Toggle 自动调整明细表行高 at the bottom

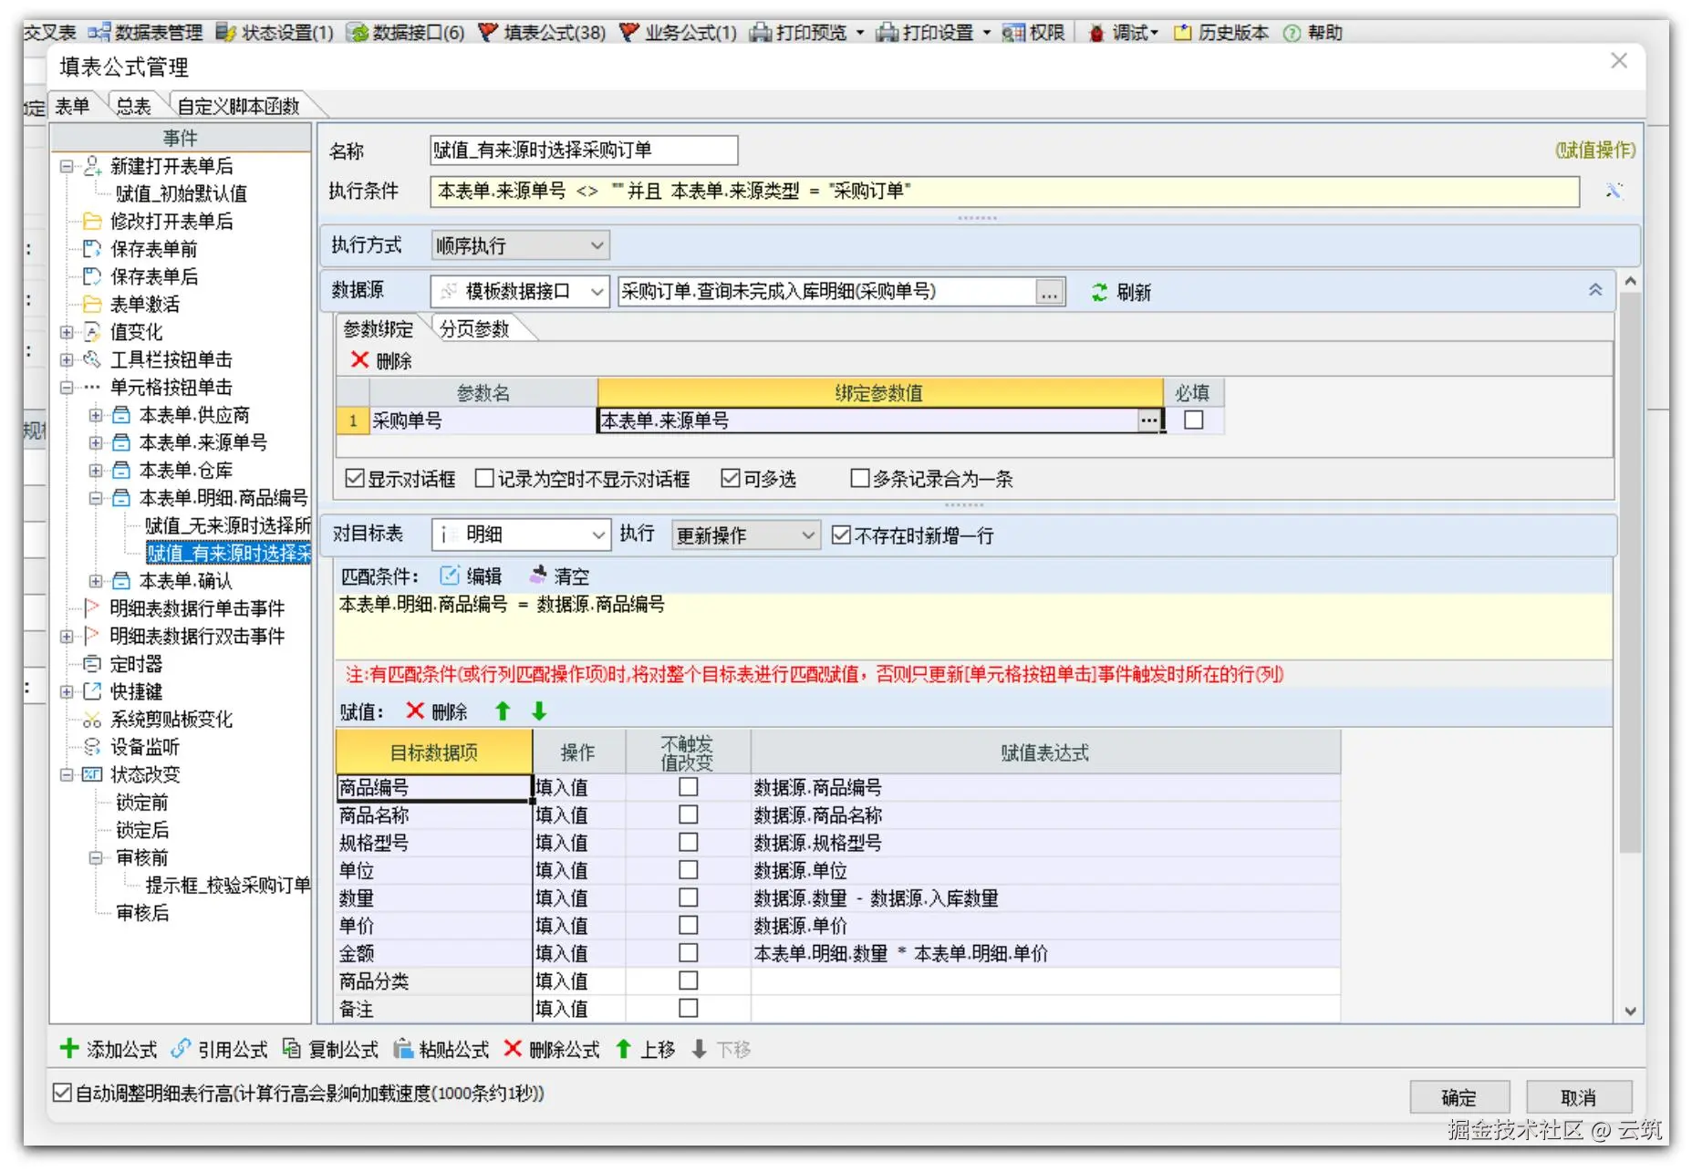[x=61, y=1093]
